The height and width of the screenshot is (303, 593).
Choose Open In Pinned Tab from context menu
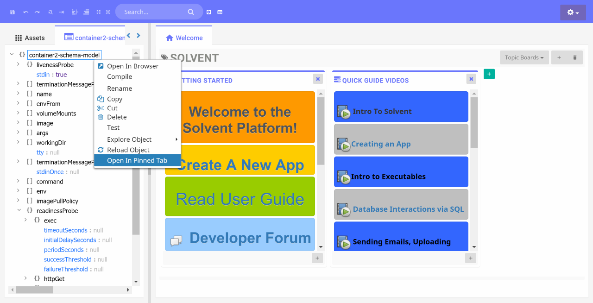tap(137, 160)
